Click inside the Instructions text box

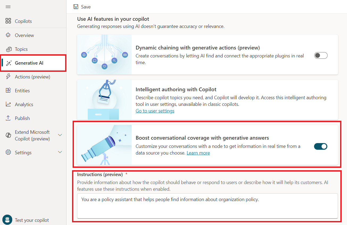[207, 206]
